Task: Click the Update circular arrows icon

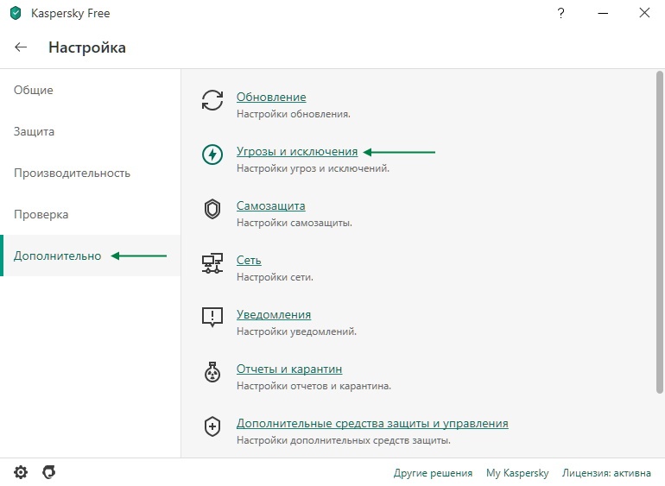Action: [212, 100]
